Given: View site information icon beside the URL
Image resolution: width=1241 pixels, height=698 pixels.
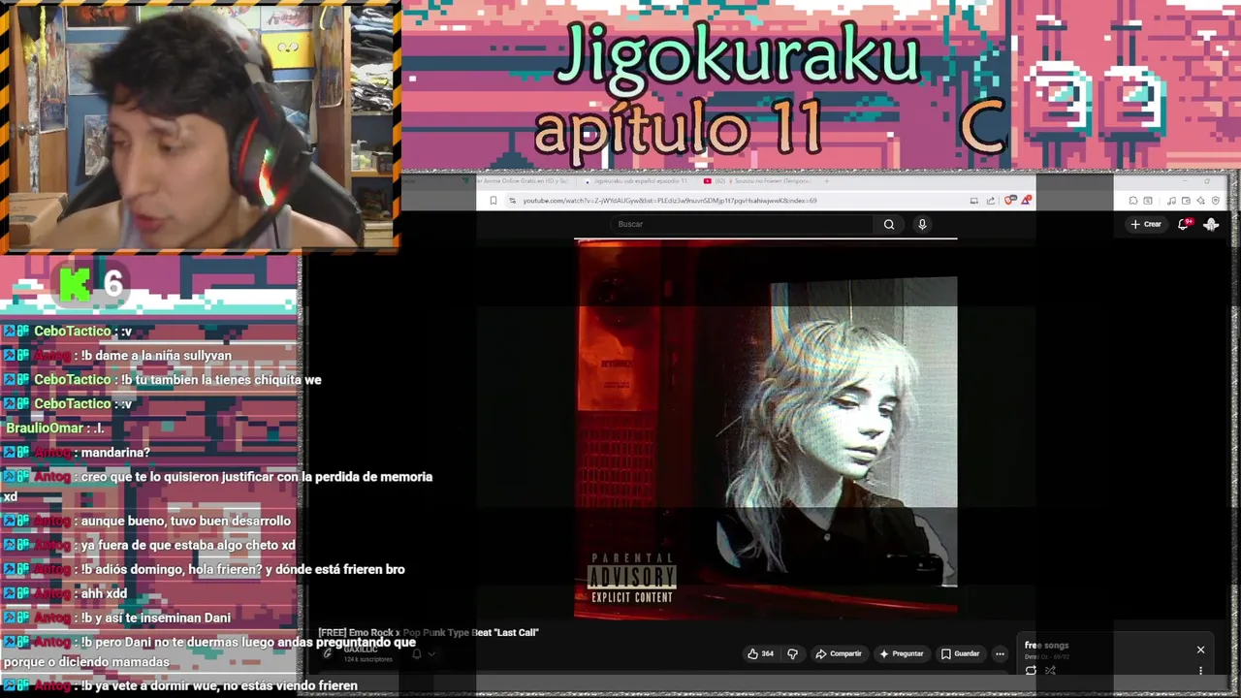Looking at the screenshot, I should 512,201.
